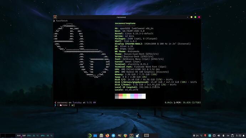
Task: Click the green maximize dot in the terminal title bar
Action: 195,17
